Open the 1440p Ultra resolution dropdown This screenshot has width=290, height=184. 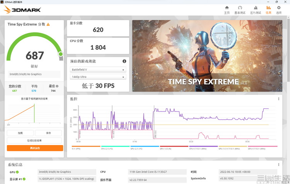[98, 77]
